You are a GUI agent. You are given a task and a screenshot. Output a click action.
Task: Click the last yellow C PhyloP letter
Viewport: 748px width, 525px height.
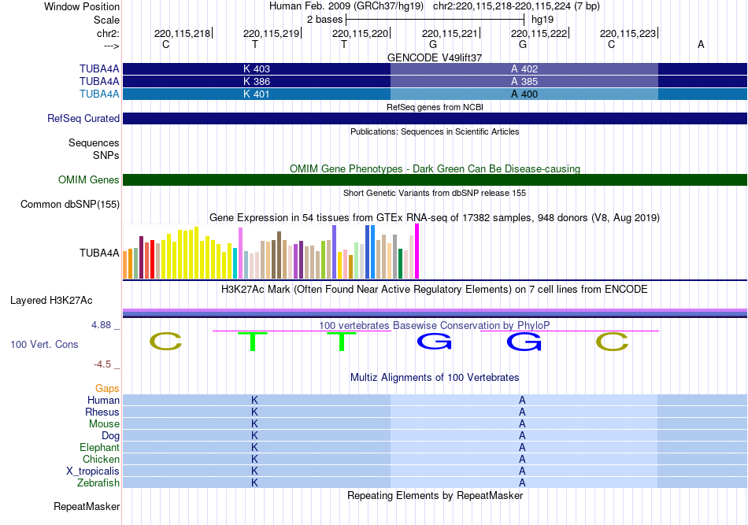(x=613, y=342)
